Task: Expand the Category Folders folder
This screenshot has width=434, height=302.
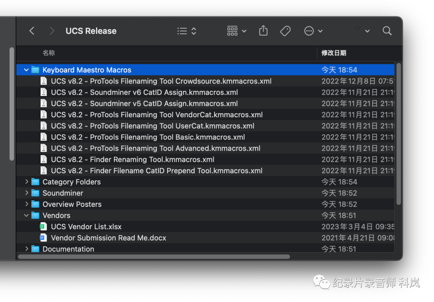Action: [x=27, y=182]
